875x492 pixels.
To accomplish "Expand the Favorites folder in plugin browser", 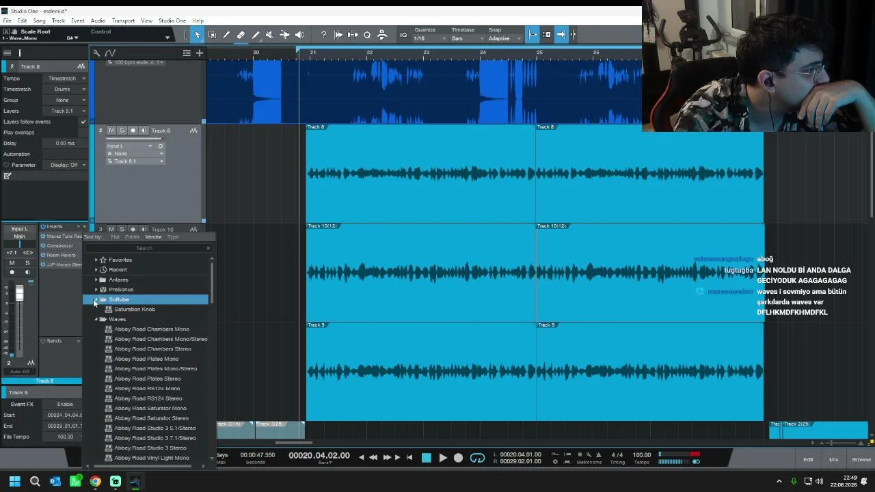I will (x=96, y=260).
